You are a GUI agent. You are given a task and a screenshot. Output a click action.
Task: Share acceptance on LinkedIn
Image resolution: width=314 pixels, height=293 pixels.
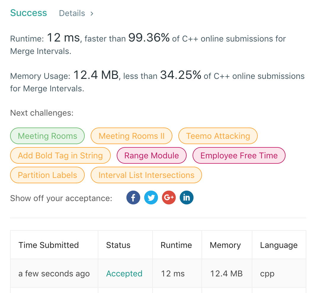tap(187, 198)
